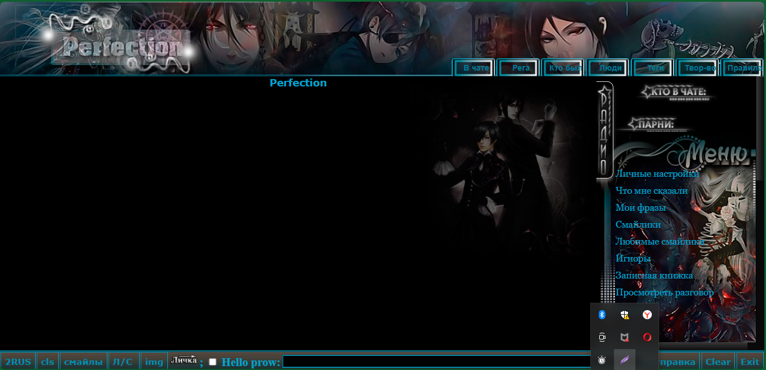Open the Правила rules tab

[743, 68]
